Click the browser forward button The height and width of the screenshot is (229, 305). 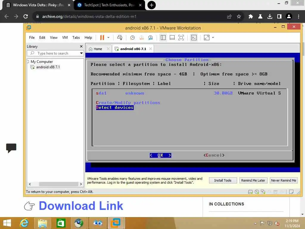pyautogui.click(x=16, y=17)
